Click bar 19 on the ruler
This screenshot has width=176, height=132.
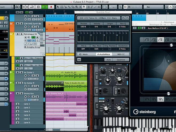[147, 13]
